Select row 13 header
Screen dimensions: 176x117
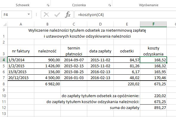(4, 113)
